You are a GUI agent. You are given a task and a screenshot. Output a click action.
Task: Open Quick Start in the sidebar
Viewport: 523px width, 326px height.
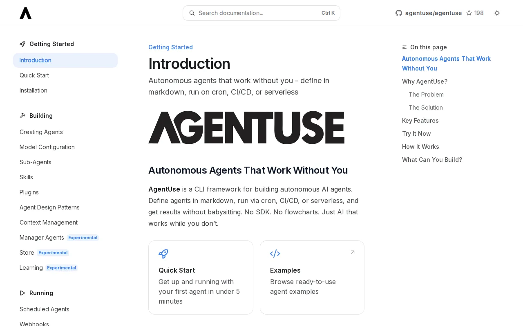pos(65,75)
